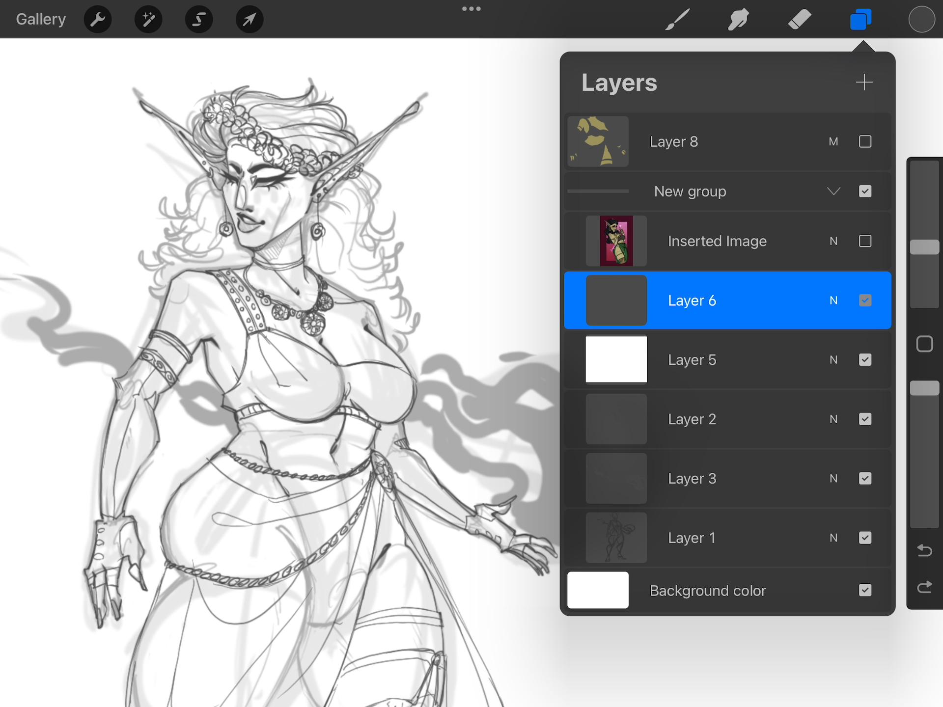943x707 pixels.
Task: Open blend mode N for Layer 3
Action: pos(833,479)
